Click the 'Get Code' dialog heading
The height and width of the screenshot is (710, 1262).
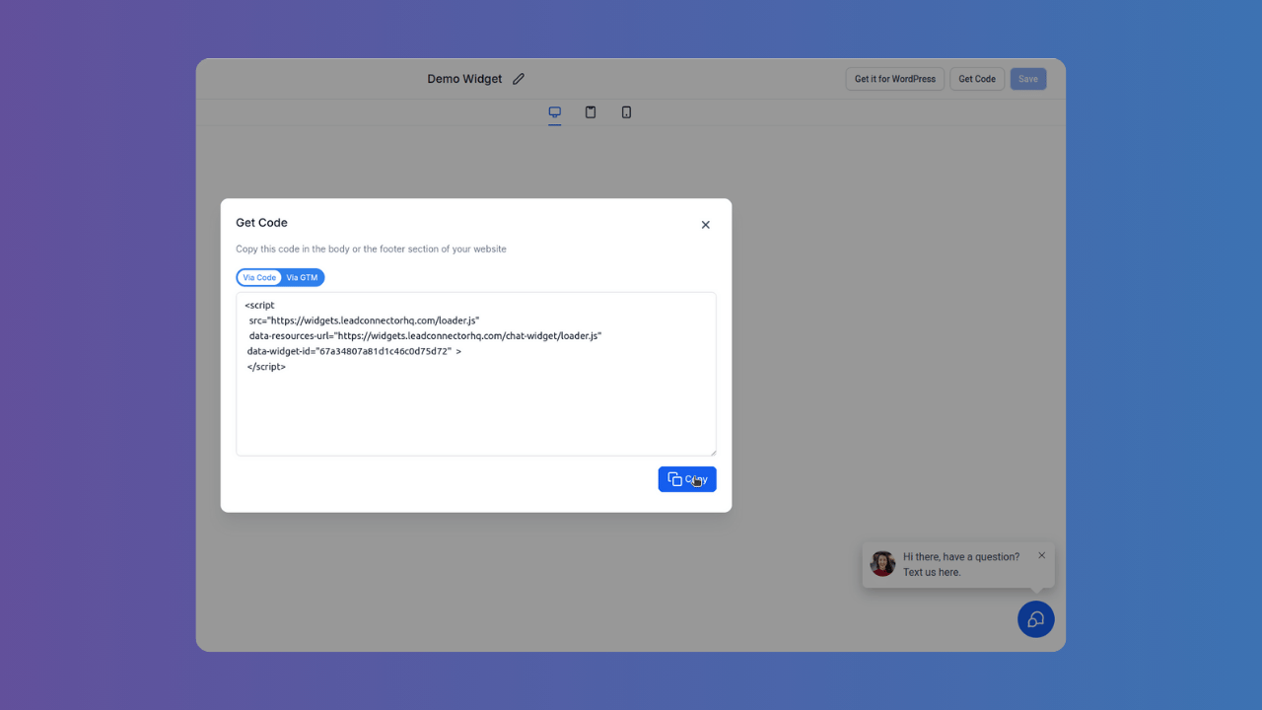262,223
